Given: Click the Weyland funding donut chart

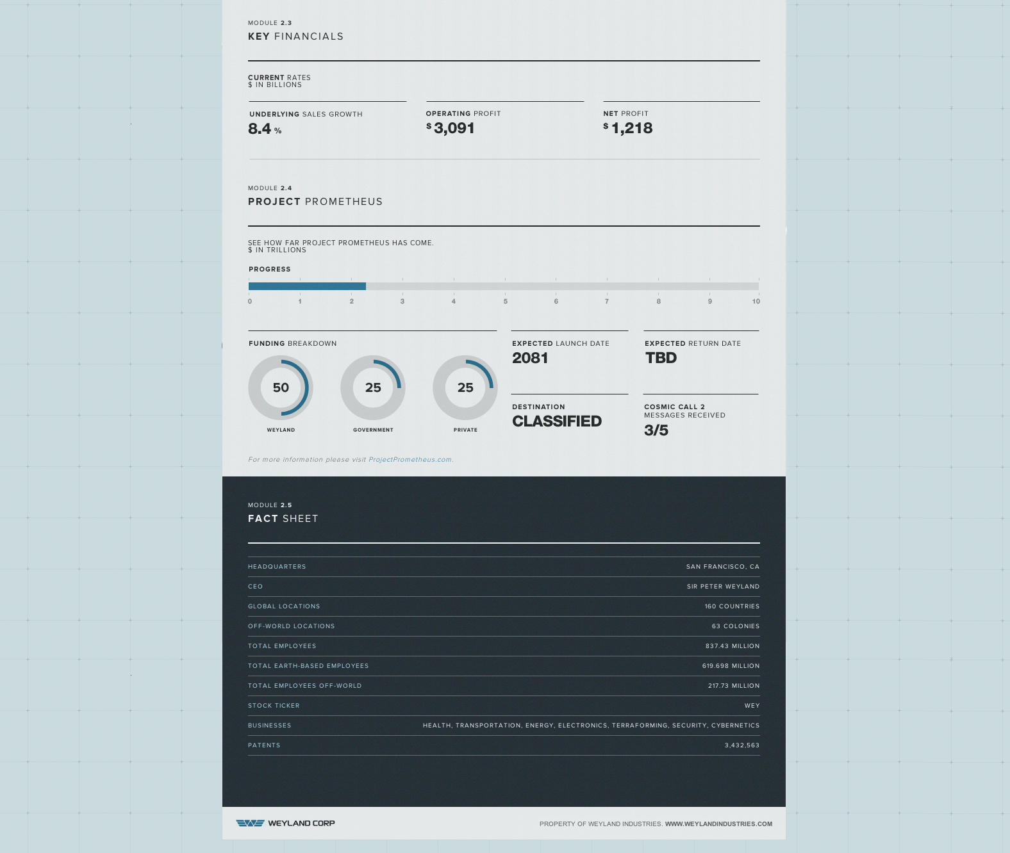Looking at the screenshot, I should click(x=281, y=388).
